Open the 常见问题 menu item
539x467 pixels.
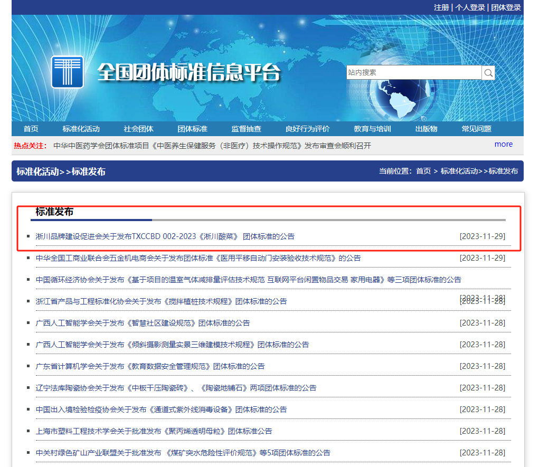[476, 129]
